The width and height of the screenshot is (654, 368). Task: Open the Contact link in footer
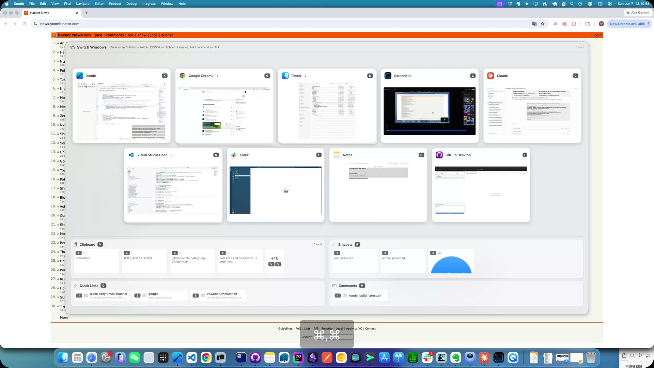click(370, 328)
